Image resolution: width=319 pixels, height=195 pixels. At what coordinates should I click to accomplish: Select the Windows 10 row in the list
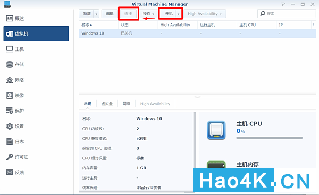[197, 33]
